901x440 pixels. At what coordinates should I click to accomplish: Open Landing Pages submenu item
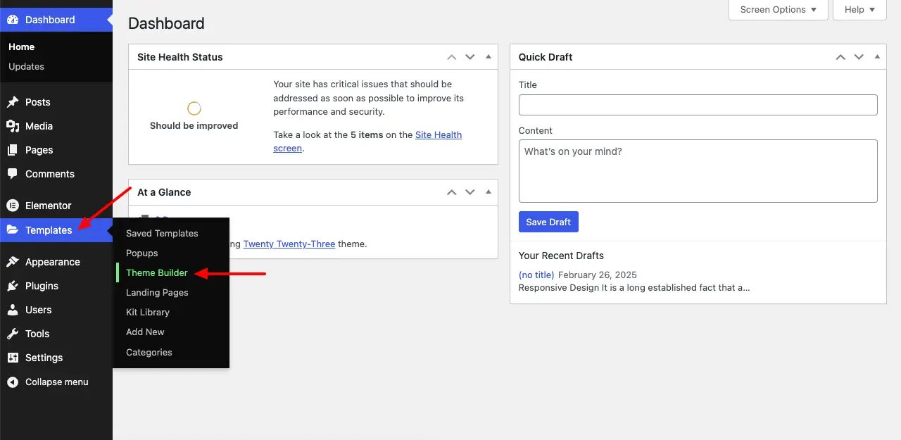(157, 292)
